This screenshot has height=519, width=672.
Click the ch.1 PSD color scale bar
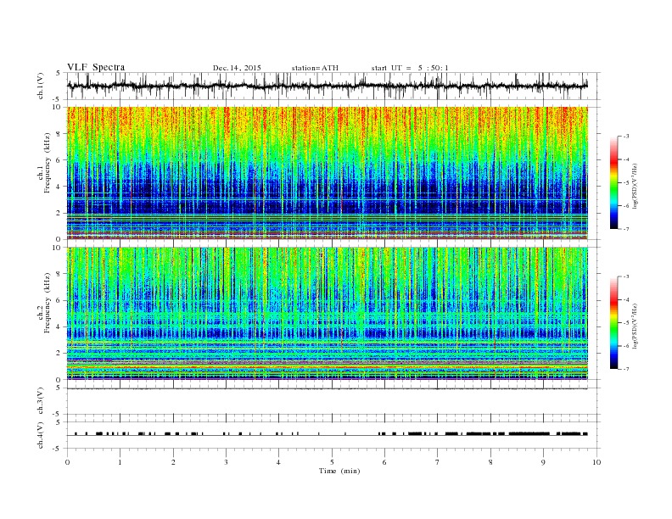coord(613,182)
